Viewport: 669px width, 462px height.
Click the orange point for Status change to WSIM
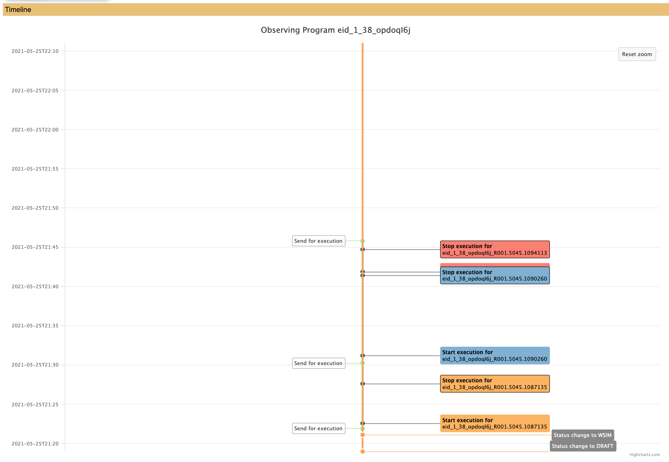click(363, 435)
